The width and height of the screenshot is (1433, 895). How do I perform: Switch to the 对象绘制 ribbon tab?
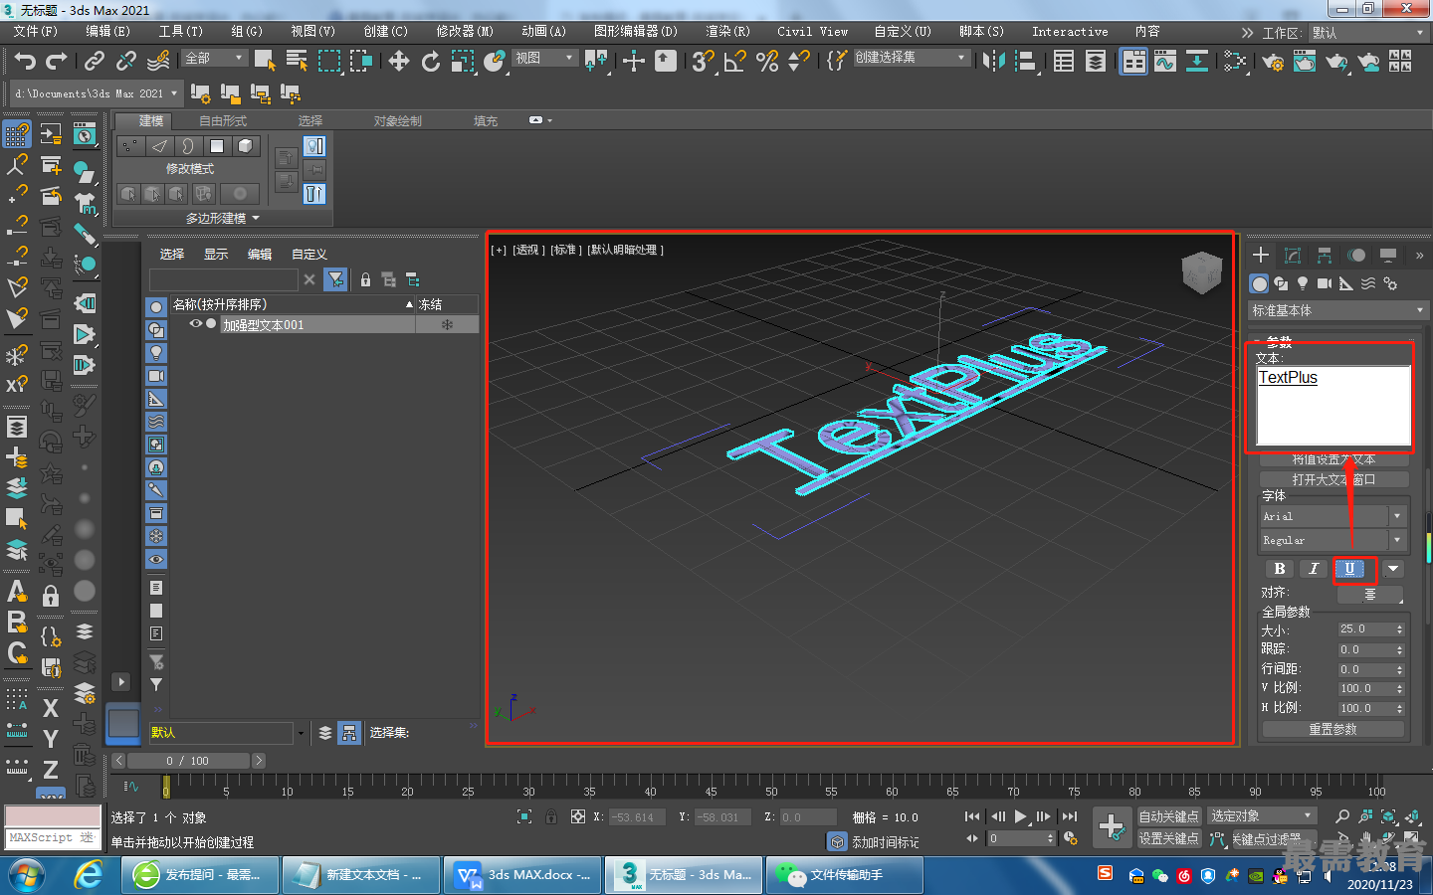point(398,121)
